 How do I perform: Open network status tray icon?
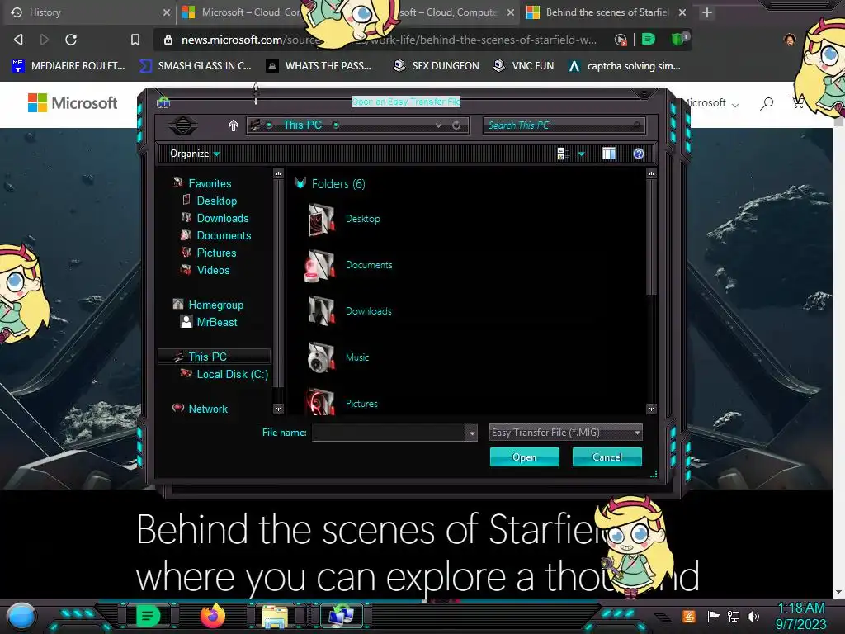pyautogui.click(x=734, y=616)
